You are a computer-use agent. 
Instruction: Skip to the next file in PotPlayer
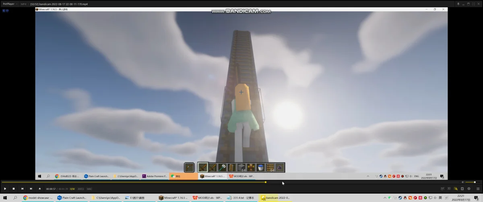point(31,189)
